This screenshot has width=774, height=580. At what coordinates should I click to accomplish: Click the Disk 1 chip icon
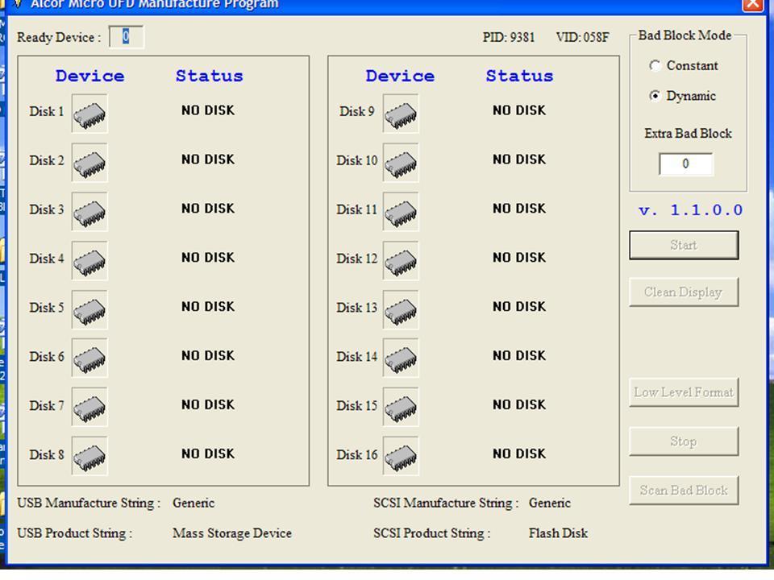(x=89, y=114)
